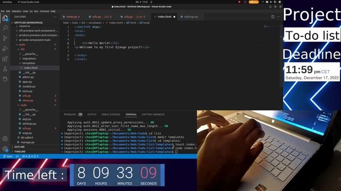Click Activities in the Ubuntu top bar
This screenshot has width=341, height=191.
[7, 2]
